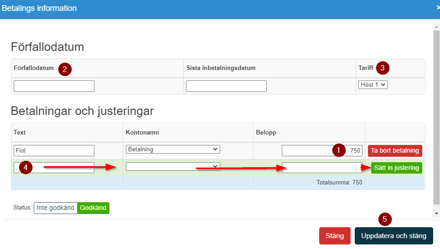Open the Tariff dropdown showing Höst 1
440x249 pixels.
pos(373,85)
